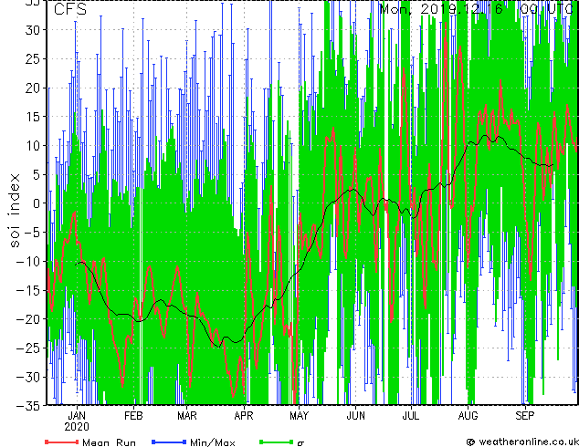Select the MAY month axis label
This screenshot has width=579, height=447.
pyautogui.click(x=299, y=416)
